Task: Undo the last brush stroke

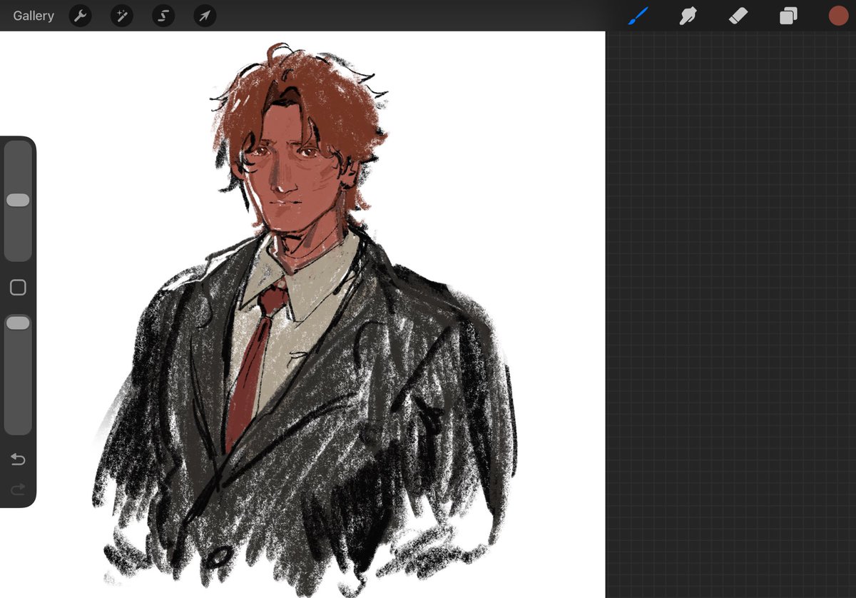Action: [x=18, y=460]
